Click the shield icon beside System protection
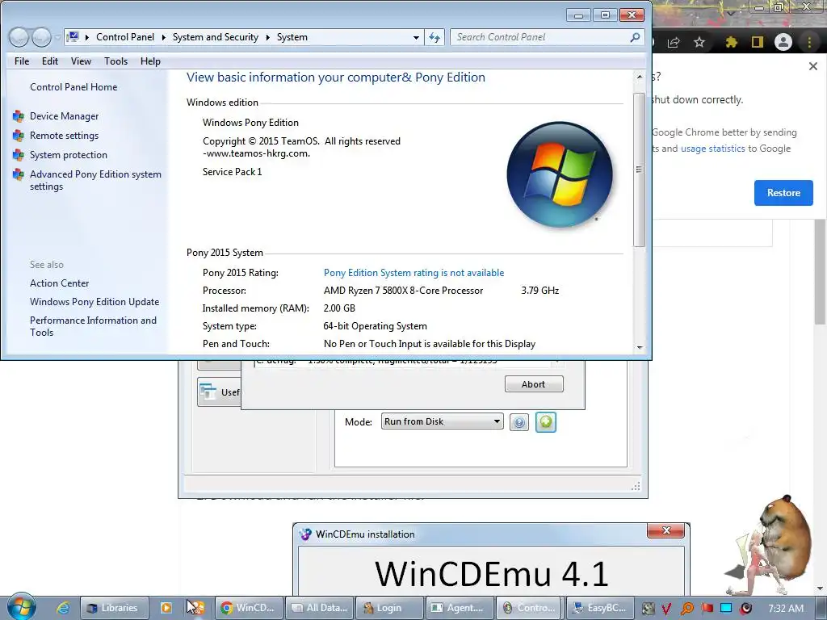The height and width of the screenshot is (620, 827). coord(19,155)
